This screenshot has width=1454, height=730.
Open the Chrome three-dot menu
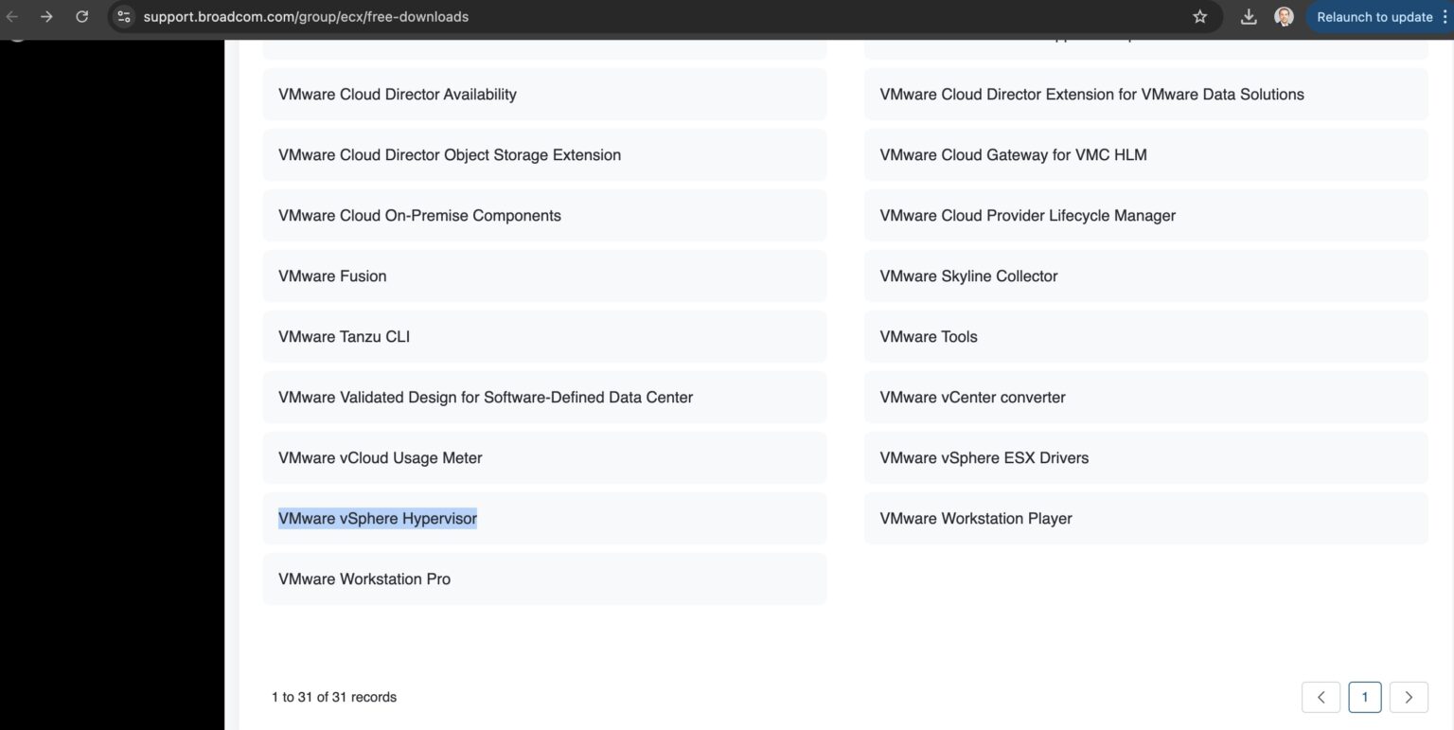point(1445,16)
